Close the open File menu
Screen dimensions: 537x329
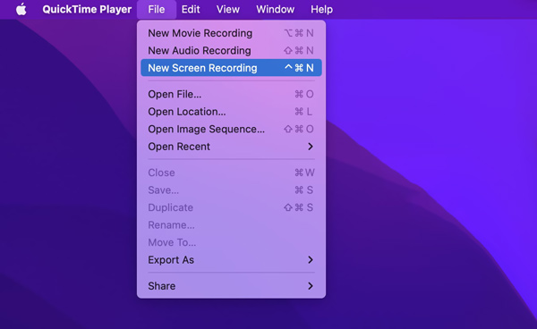[157, 9]
